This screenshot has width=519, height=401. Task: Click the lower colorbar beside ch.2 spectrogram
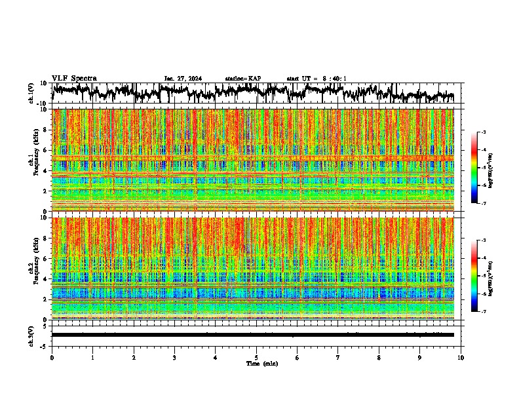coord(474,276)
